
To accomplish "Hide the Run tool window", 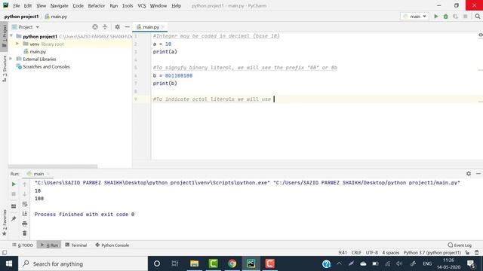I will pos(478,174).
